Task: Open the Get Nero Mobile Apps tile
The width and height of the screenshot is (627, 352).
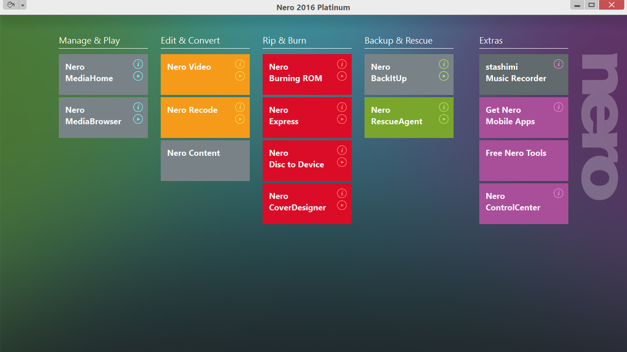Action: click(524, 118)
